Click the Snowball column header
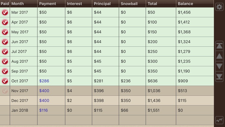Screen dimensions: 225x127 tap(128, 4)
